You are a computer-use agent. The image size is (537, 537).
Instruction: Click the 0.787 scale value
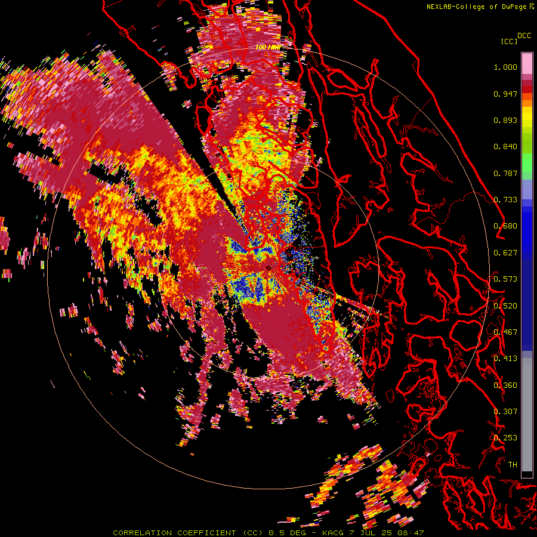pos(505,173)
